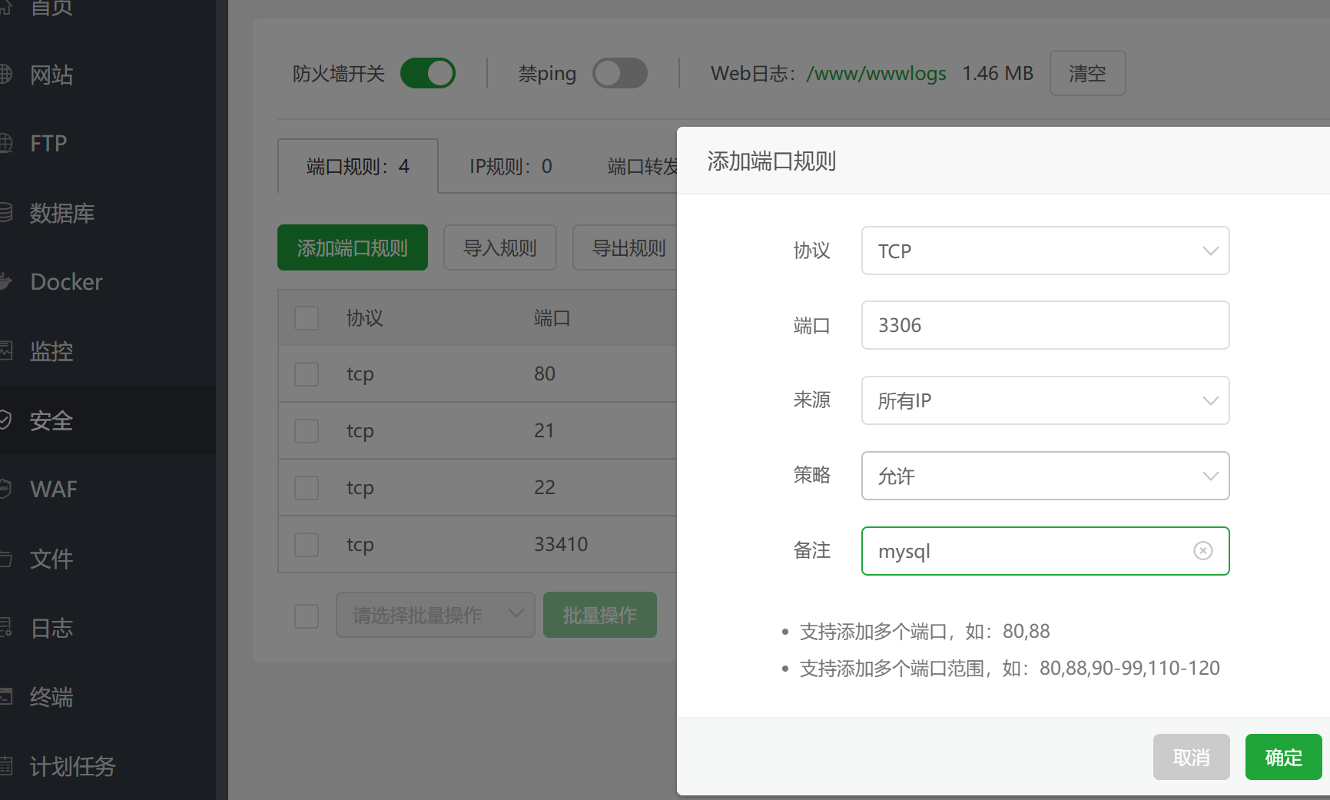Toggle the firewall switch off
Viewport: 1330px width, 800px height.
pyautogui.click(x=428, y=74)
